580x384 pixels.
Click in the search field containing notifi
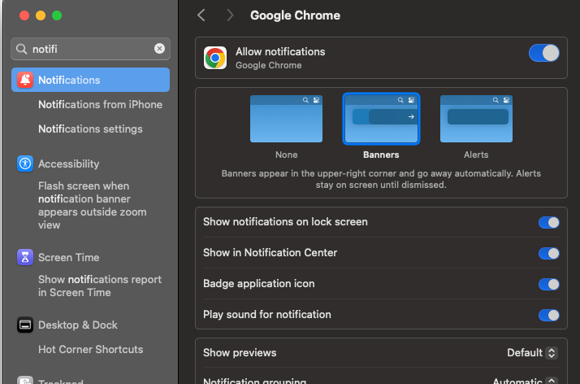coord(91,49)
